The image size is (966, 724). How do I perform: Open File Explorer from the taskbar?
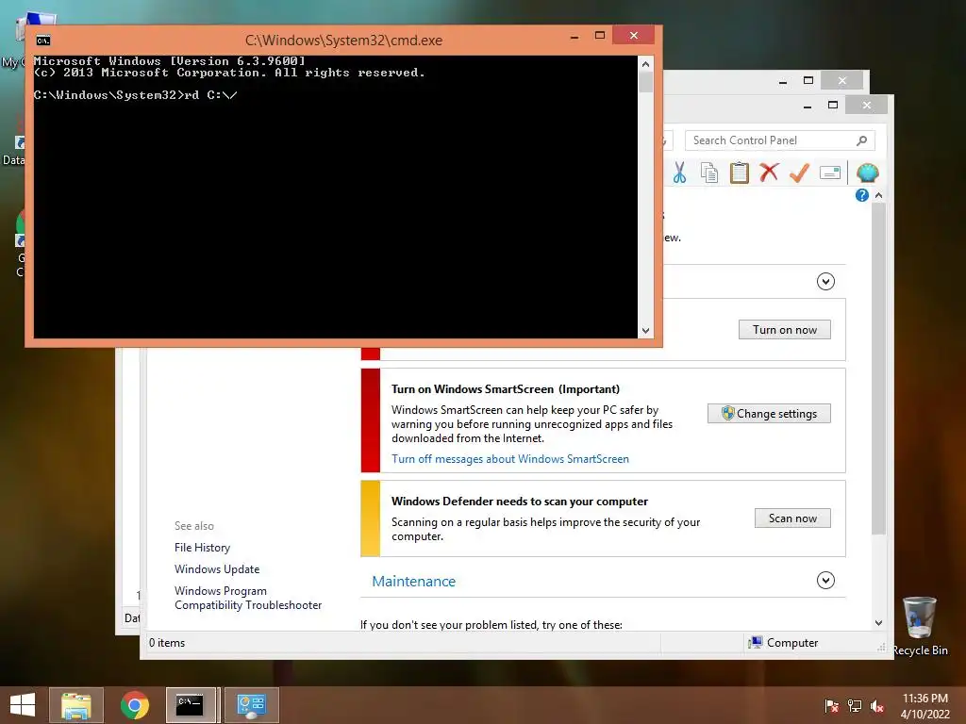click(x=75, y=705)
